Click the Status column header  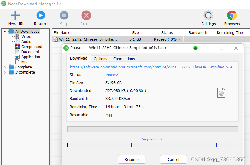167,33
